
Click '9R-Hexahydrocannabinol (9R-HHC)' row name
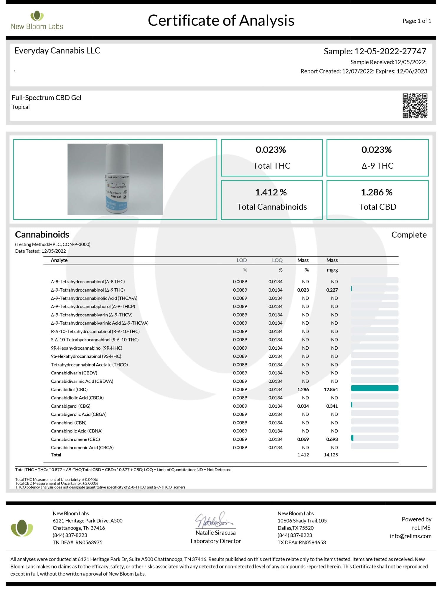87,348
